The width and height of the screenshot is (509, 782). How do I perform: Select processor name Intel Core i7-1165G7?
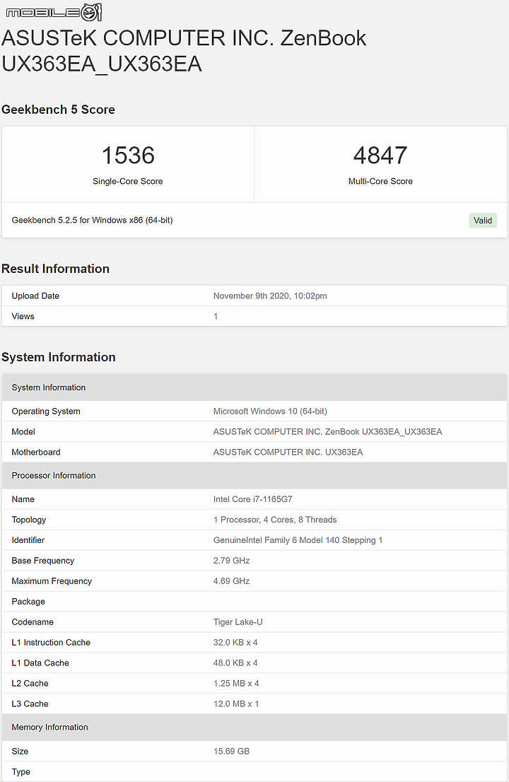click(x=253, y=499)
